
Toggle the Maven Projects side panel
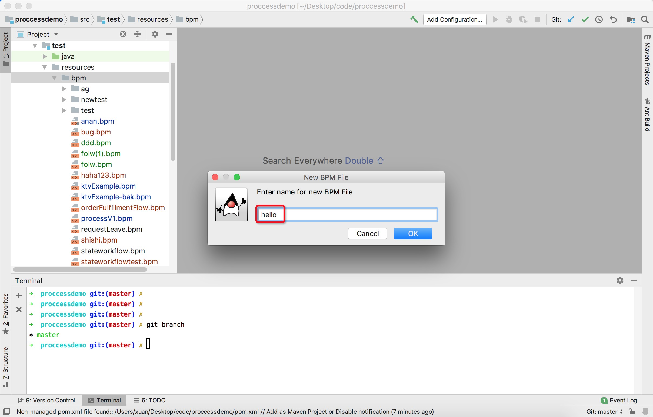[x=647, y=60]
